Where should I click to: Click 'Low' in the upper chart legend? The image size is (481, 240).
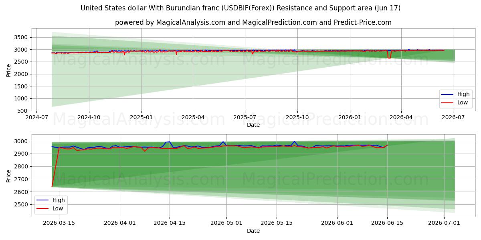(463, 102)
